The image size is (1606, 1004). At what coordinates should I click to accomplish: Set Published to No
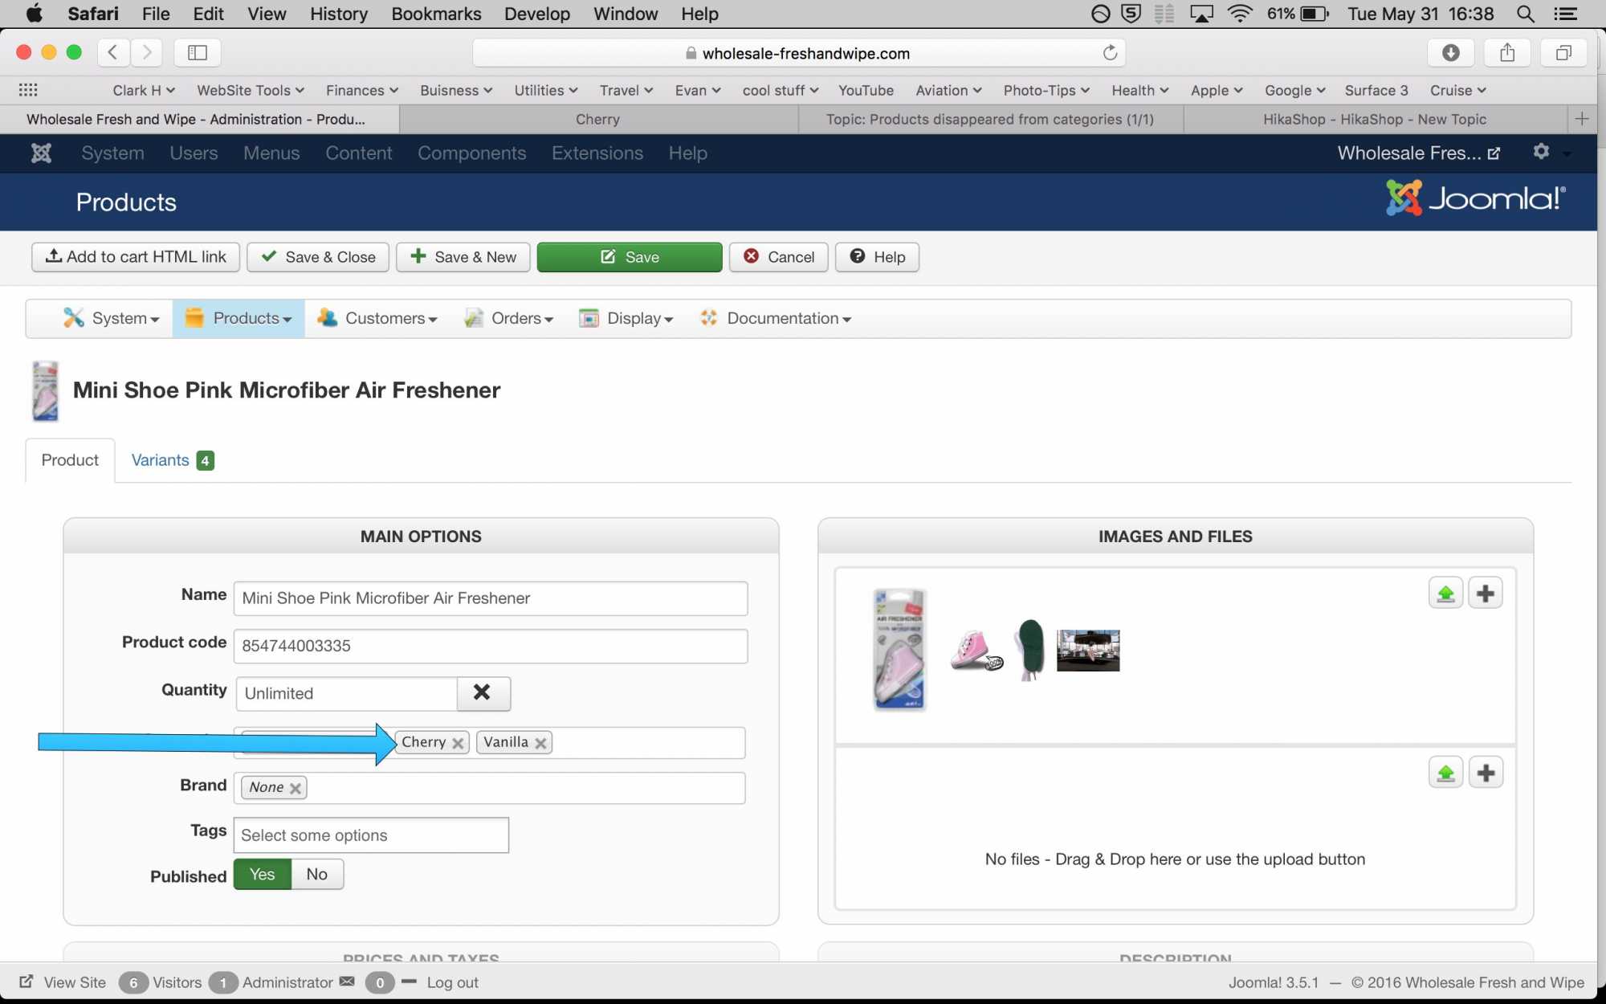point(316,874)
